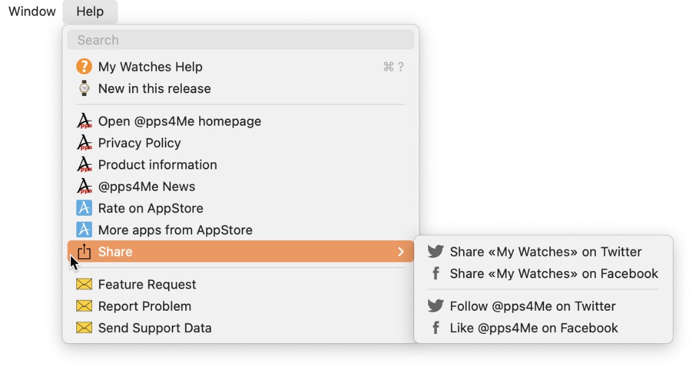Expand the Share submenu chevron arrow
The height and width of the screenshot is (370, 699).
(x=401, y=251)
